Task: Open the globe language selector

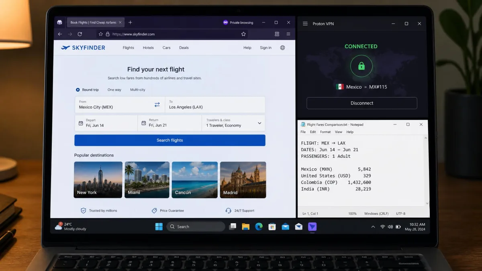Action: pyautogui.click(x=282, y=47)
